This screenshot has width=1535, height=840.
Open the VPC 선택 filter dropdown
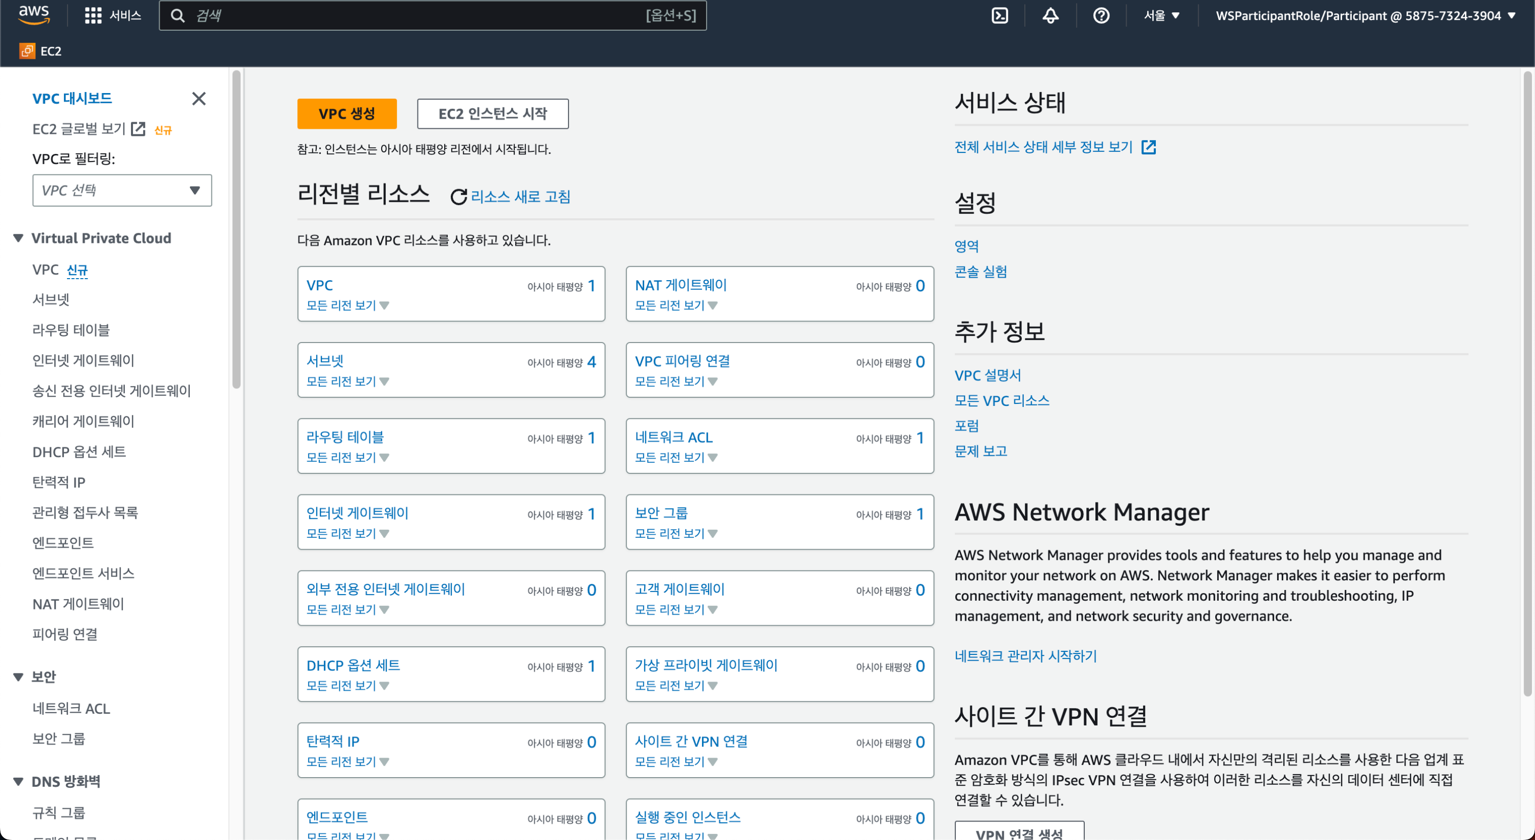point(122,191)
